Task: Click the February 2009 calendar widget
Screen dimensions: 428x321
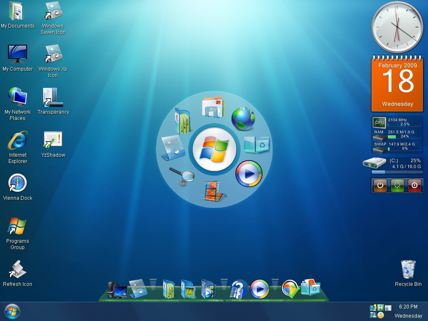Action: pyautogui.click(x=397, y=84)
